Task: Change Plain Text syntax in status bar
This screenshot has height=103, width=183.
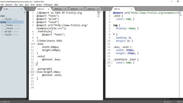Action: [180, 102]
